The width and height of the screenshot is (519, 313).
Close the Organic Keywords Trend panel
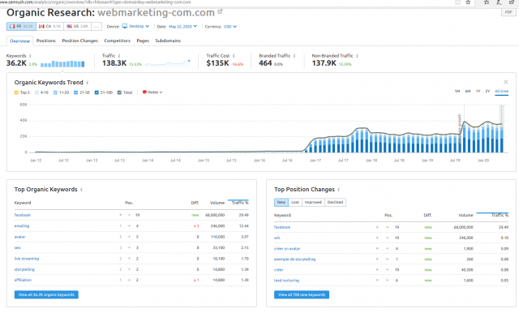point(505,82)
